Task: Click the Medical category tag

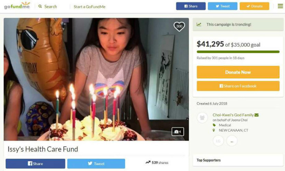Action: coord(225,125)
